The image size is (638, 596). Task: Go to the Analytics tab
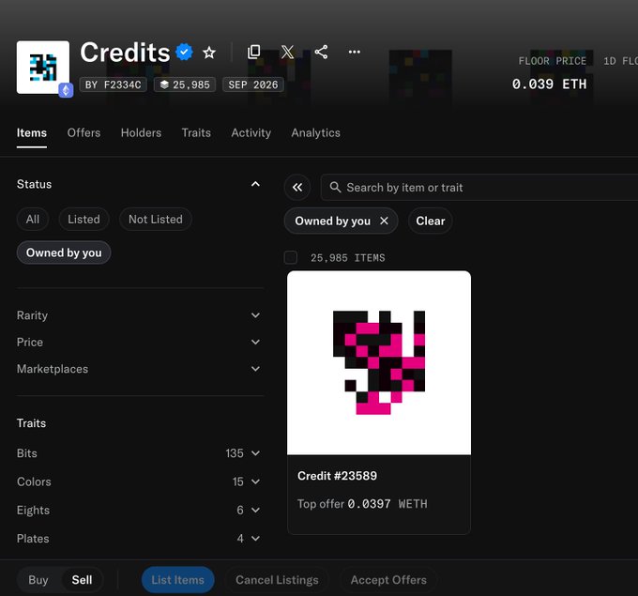click(x=316, y=132)
